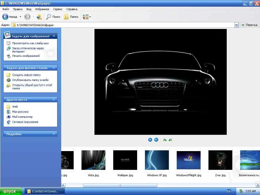Click the EN language indicator
The height and width of the screenshot is (195, 260).
coord(229,191)
